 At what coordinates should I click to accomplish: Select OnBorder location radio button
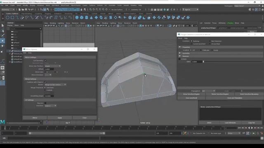[x=200, y=50]
